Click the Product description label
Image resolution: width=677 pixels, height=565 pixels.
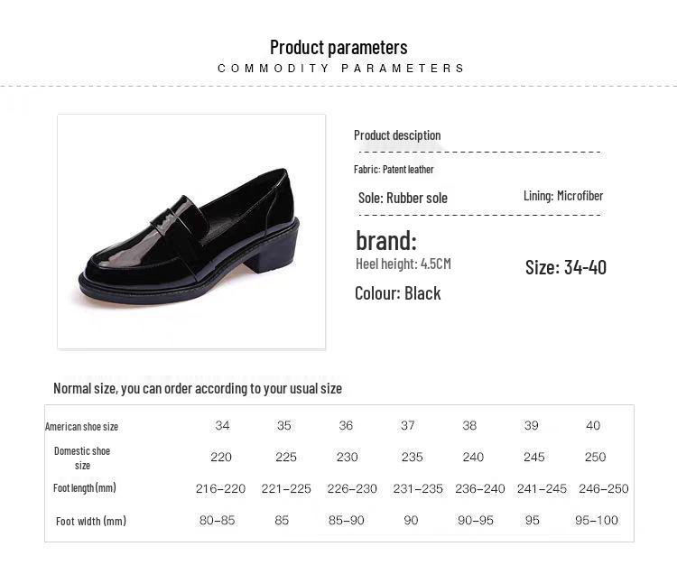(x=397, y=135)
